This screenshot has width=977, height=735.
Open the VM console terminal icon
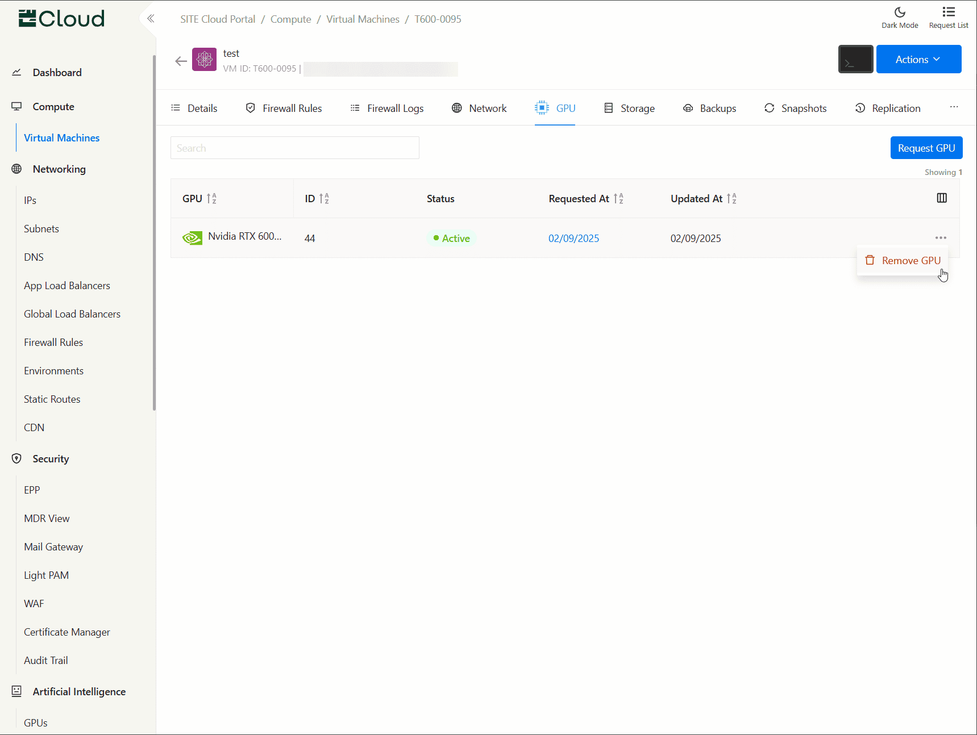click(855, 59)
